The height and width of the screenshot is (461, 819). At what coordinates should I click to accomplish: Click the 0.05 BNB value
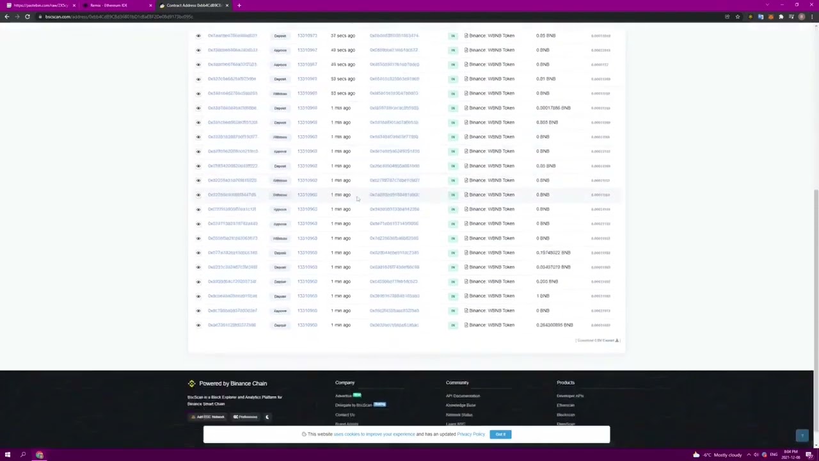click(546, 166)
